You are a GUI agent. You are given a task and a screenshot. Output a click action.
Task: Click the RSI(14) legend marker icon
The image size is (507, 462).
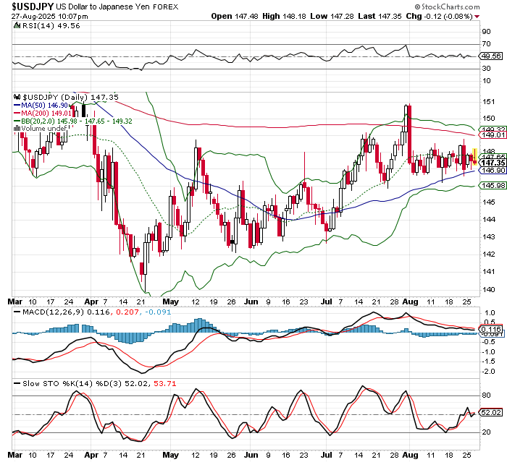click(x=15, y=26)
